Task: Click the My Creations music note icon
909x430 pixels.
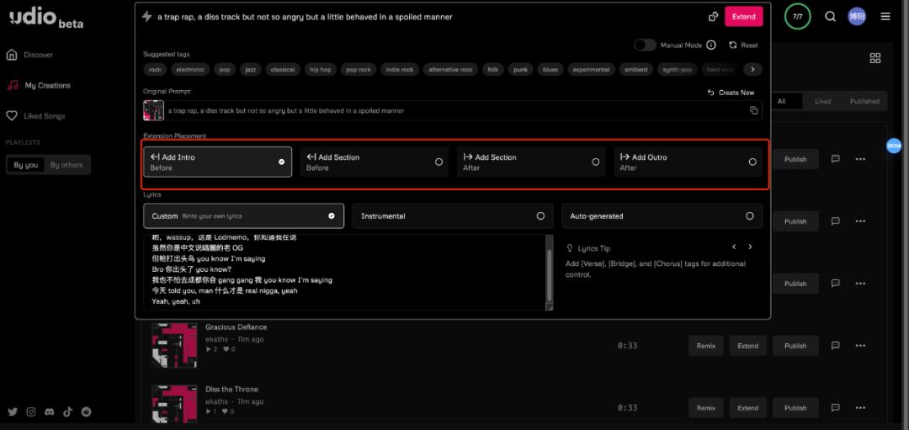Action: point(12,85)
